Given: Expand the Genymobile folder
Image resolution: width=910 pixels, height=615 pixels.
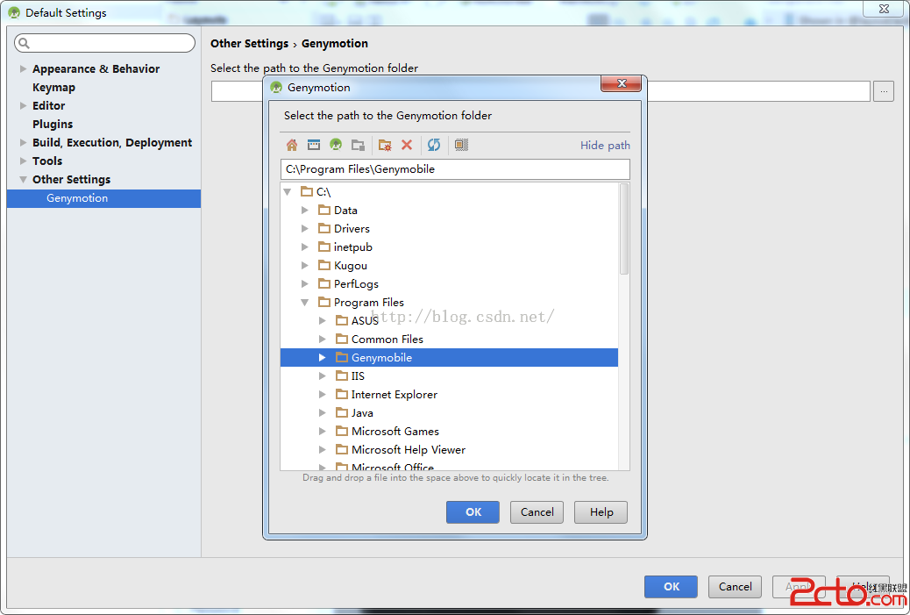Looking at the screenshot, I should (x=323, y=358).
